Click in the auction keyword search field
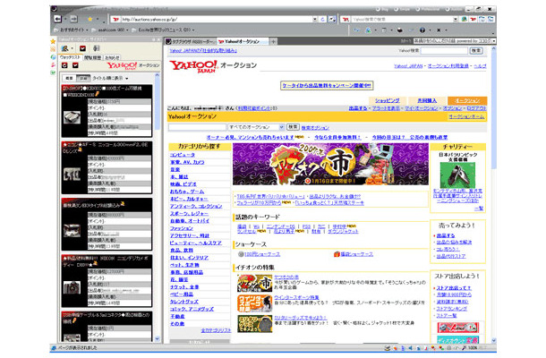 [197, 127]
